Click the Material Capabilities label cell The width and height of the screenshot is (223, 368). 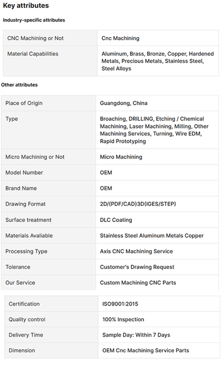tap(33, 54)
